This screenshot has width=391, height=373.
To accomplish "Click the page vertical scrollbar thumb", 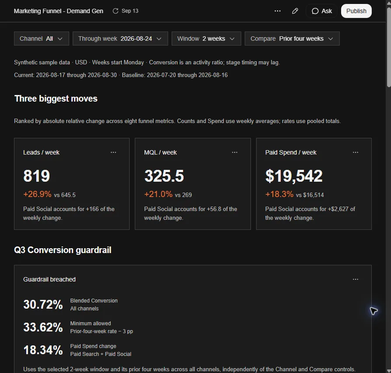I will pos(389,47).
